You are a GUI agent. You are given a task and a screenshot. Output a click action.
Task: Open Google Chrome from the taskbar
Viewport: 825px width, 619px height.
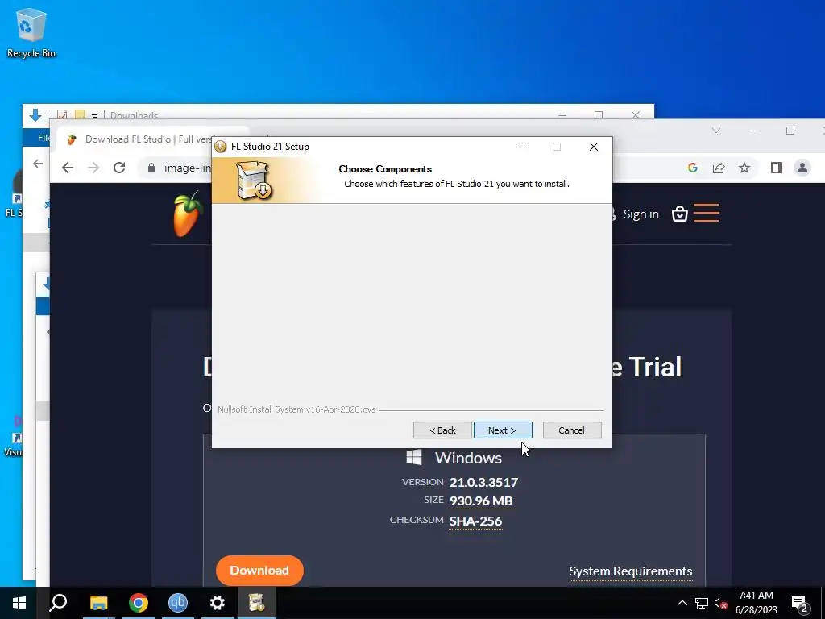pos(139,603)
